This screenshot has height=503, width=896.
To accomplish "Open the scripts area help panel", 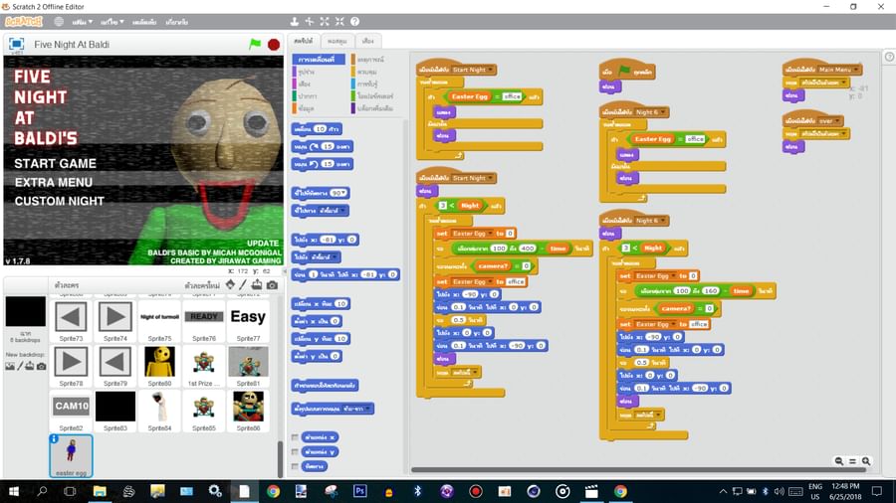I will (x=890, y=57).
